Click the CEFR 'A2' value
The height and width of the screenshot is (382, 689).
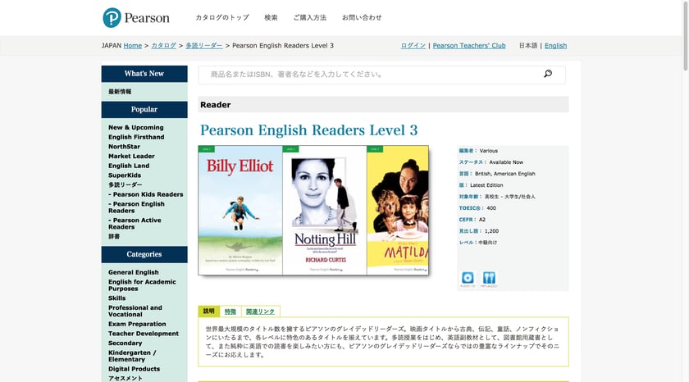pos(482,220)
